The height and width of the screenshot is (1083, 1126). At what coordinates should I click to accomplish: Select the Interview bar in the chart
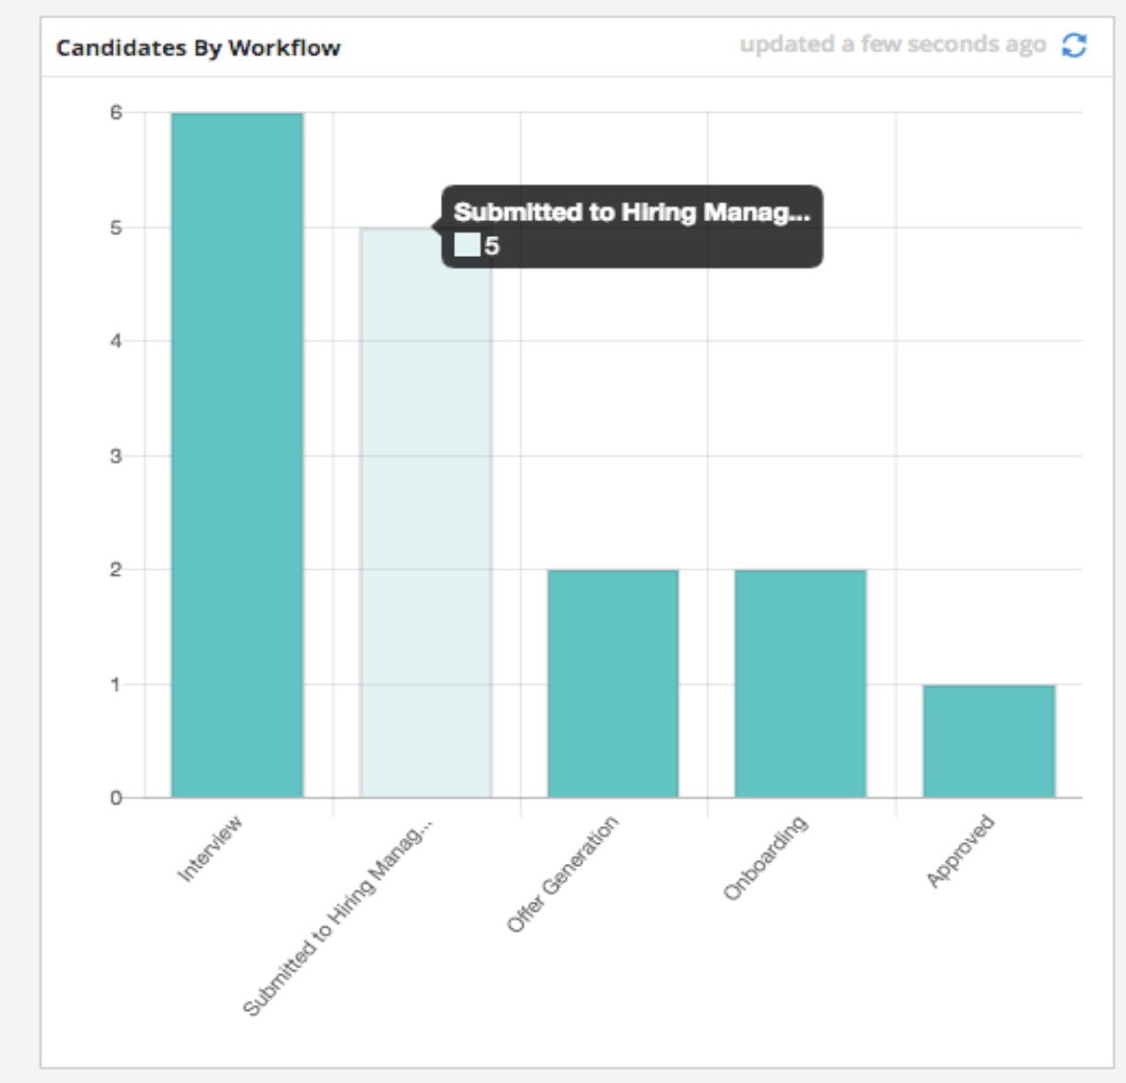click(237, 455)
